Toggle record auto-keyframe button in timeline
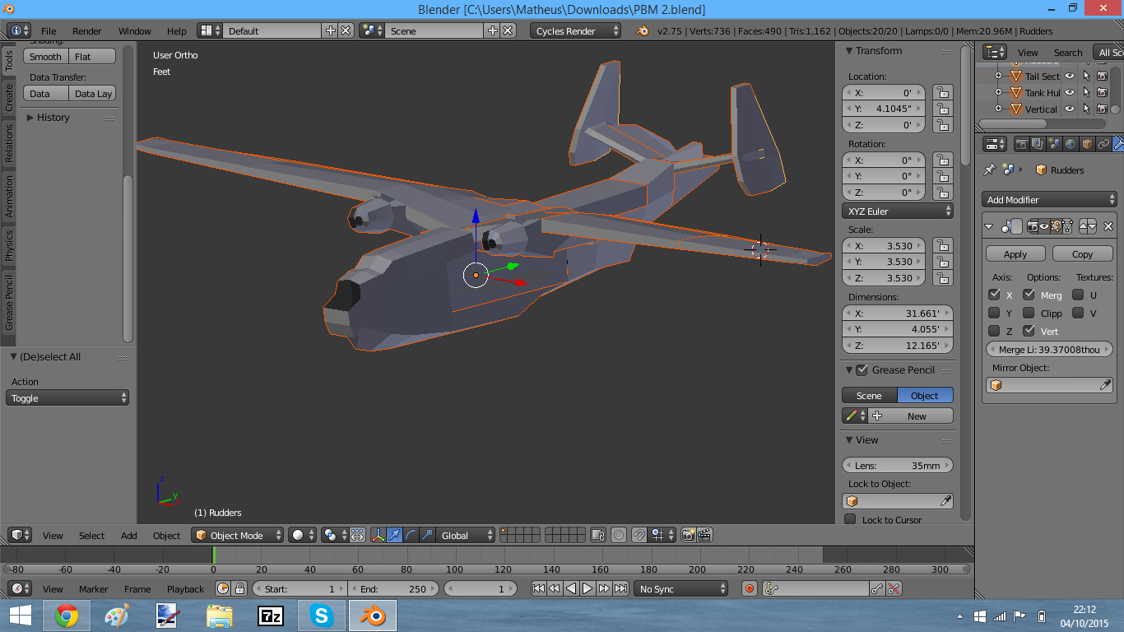 pyautogui.click(x=749, y=588)
